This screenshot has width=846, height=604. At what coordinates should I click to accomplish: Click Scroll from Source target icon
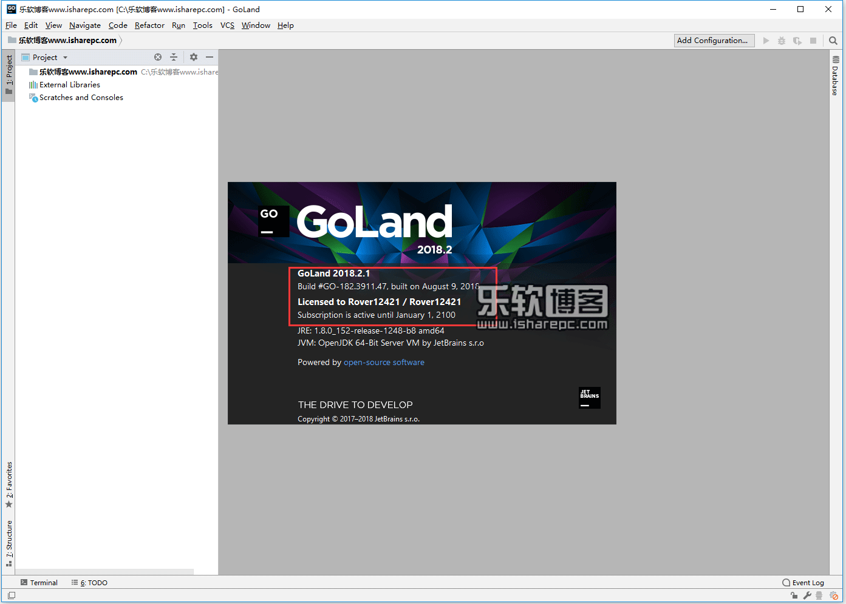(158, 57)
